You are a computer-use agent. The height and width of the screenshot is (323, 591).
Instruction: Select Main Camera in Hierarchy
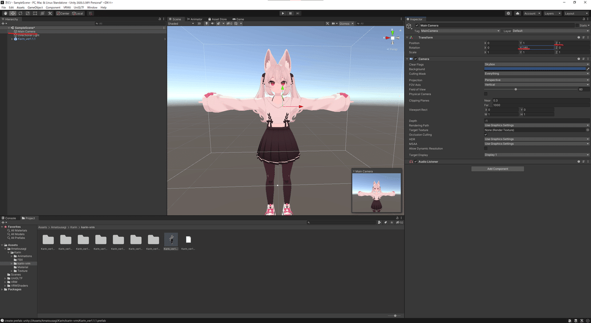(x=27, y=32)
